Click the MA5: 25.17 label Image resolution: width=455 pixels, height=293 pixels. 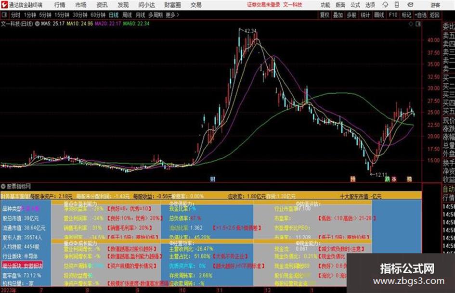coord(53,24)
